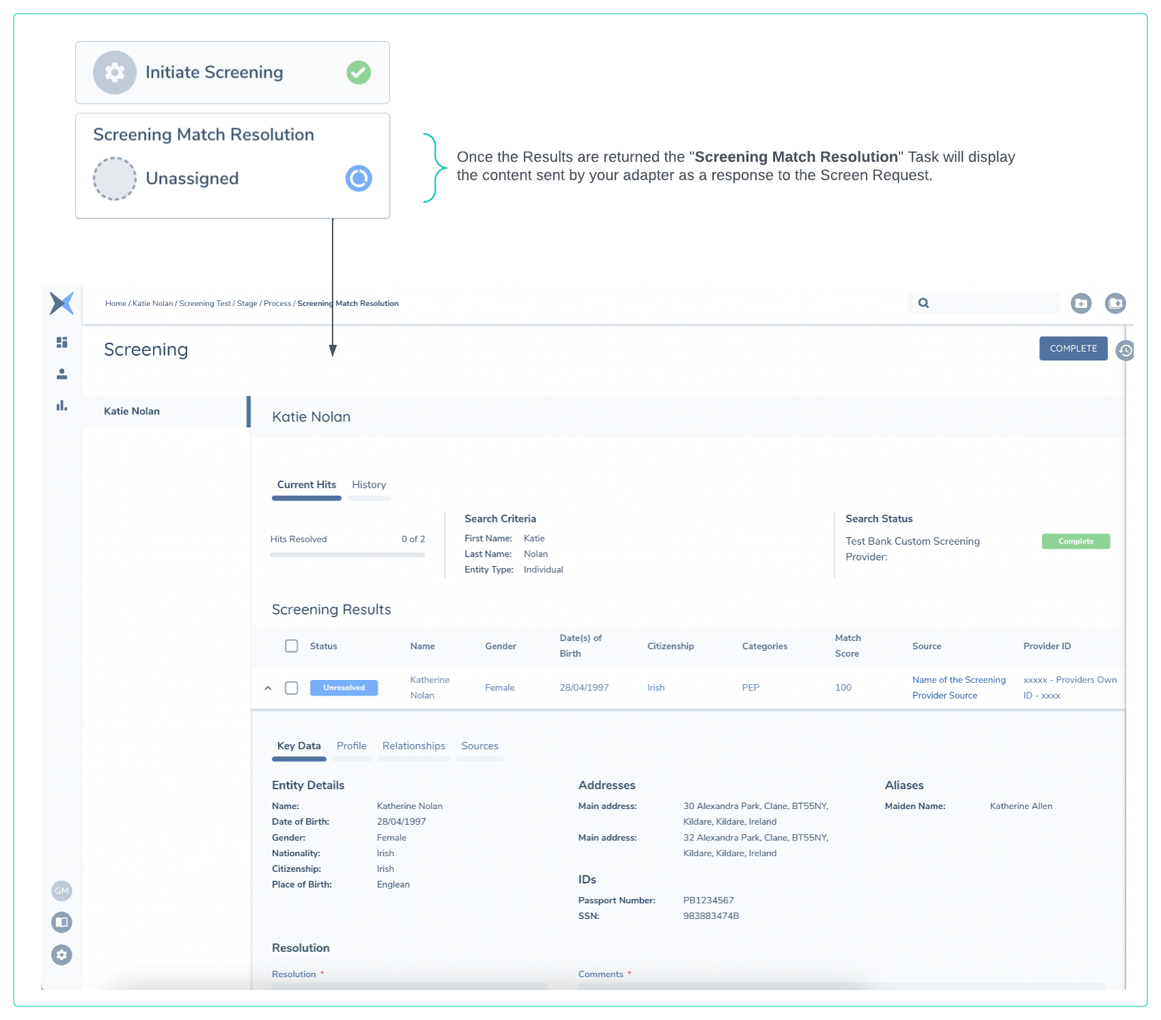This screenshot has width=1161, height=1020.
Task: Open the bar chart reports sidebar icon
Action: pos(61,406)
